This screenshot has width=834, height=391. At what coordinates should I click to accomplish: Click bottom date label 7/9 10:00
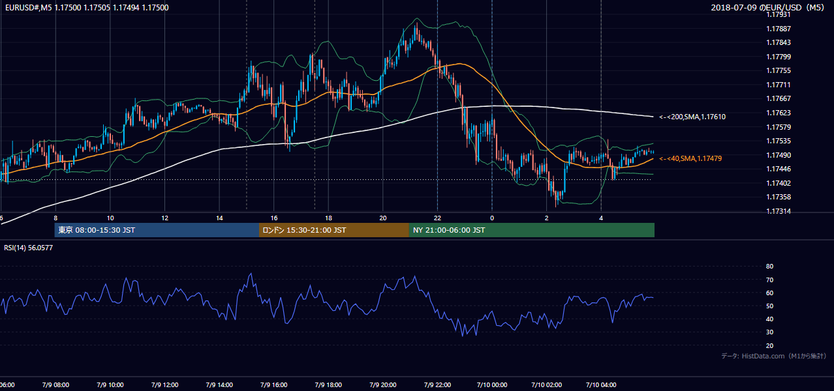110,384
